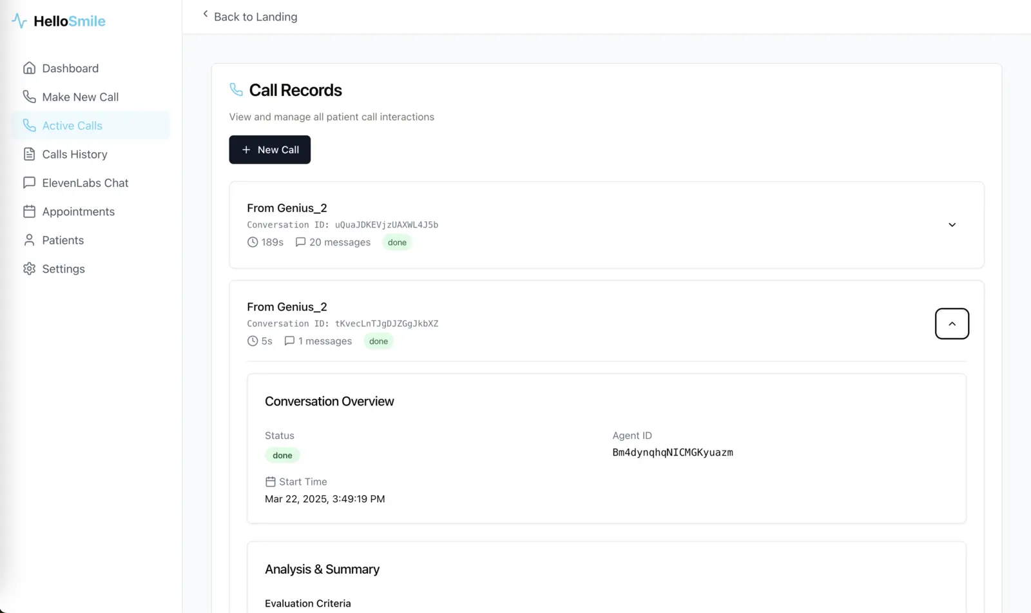Click Conversation ID tKvecLnTJgDJZGgJkbXZ
Screen dimensions: 1031x613
[x=342, y=324]
